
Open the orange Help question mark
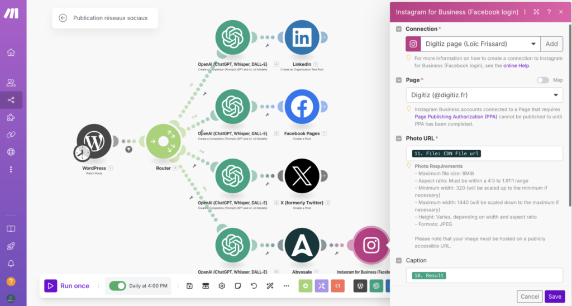click(x=11, y=281)
